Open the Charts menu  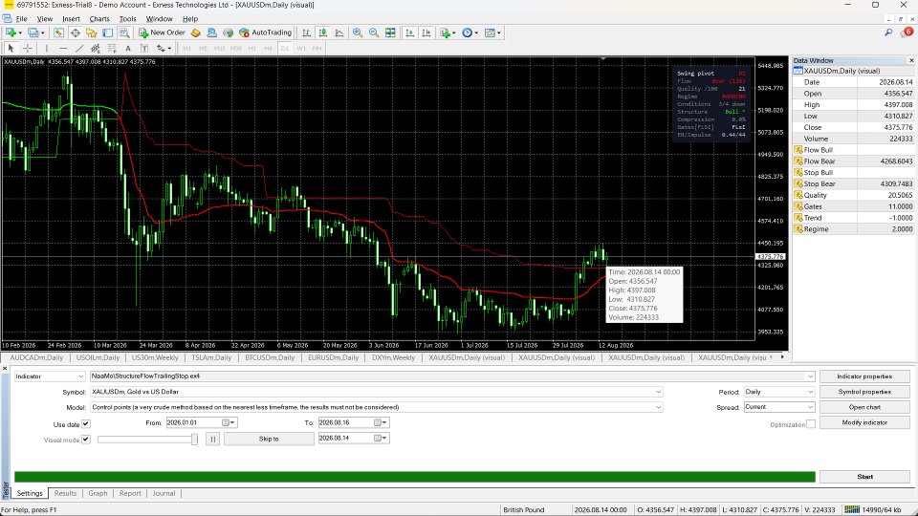(x=99, y=19)
